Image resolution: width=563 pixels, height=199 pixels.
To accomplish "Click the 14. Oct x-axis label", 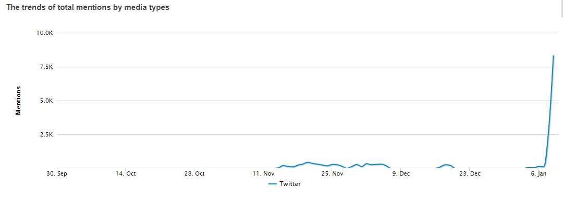I will 126,174.
